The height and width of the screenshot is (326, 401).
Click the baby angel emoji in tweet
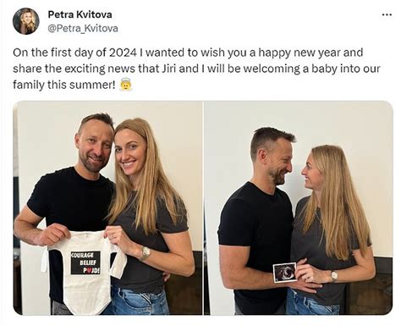(x=126, y=85)
